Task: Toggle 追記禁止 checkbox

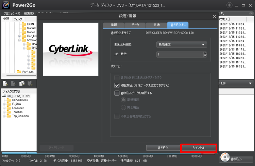Action: [x=117, y=85]
